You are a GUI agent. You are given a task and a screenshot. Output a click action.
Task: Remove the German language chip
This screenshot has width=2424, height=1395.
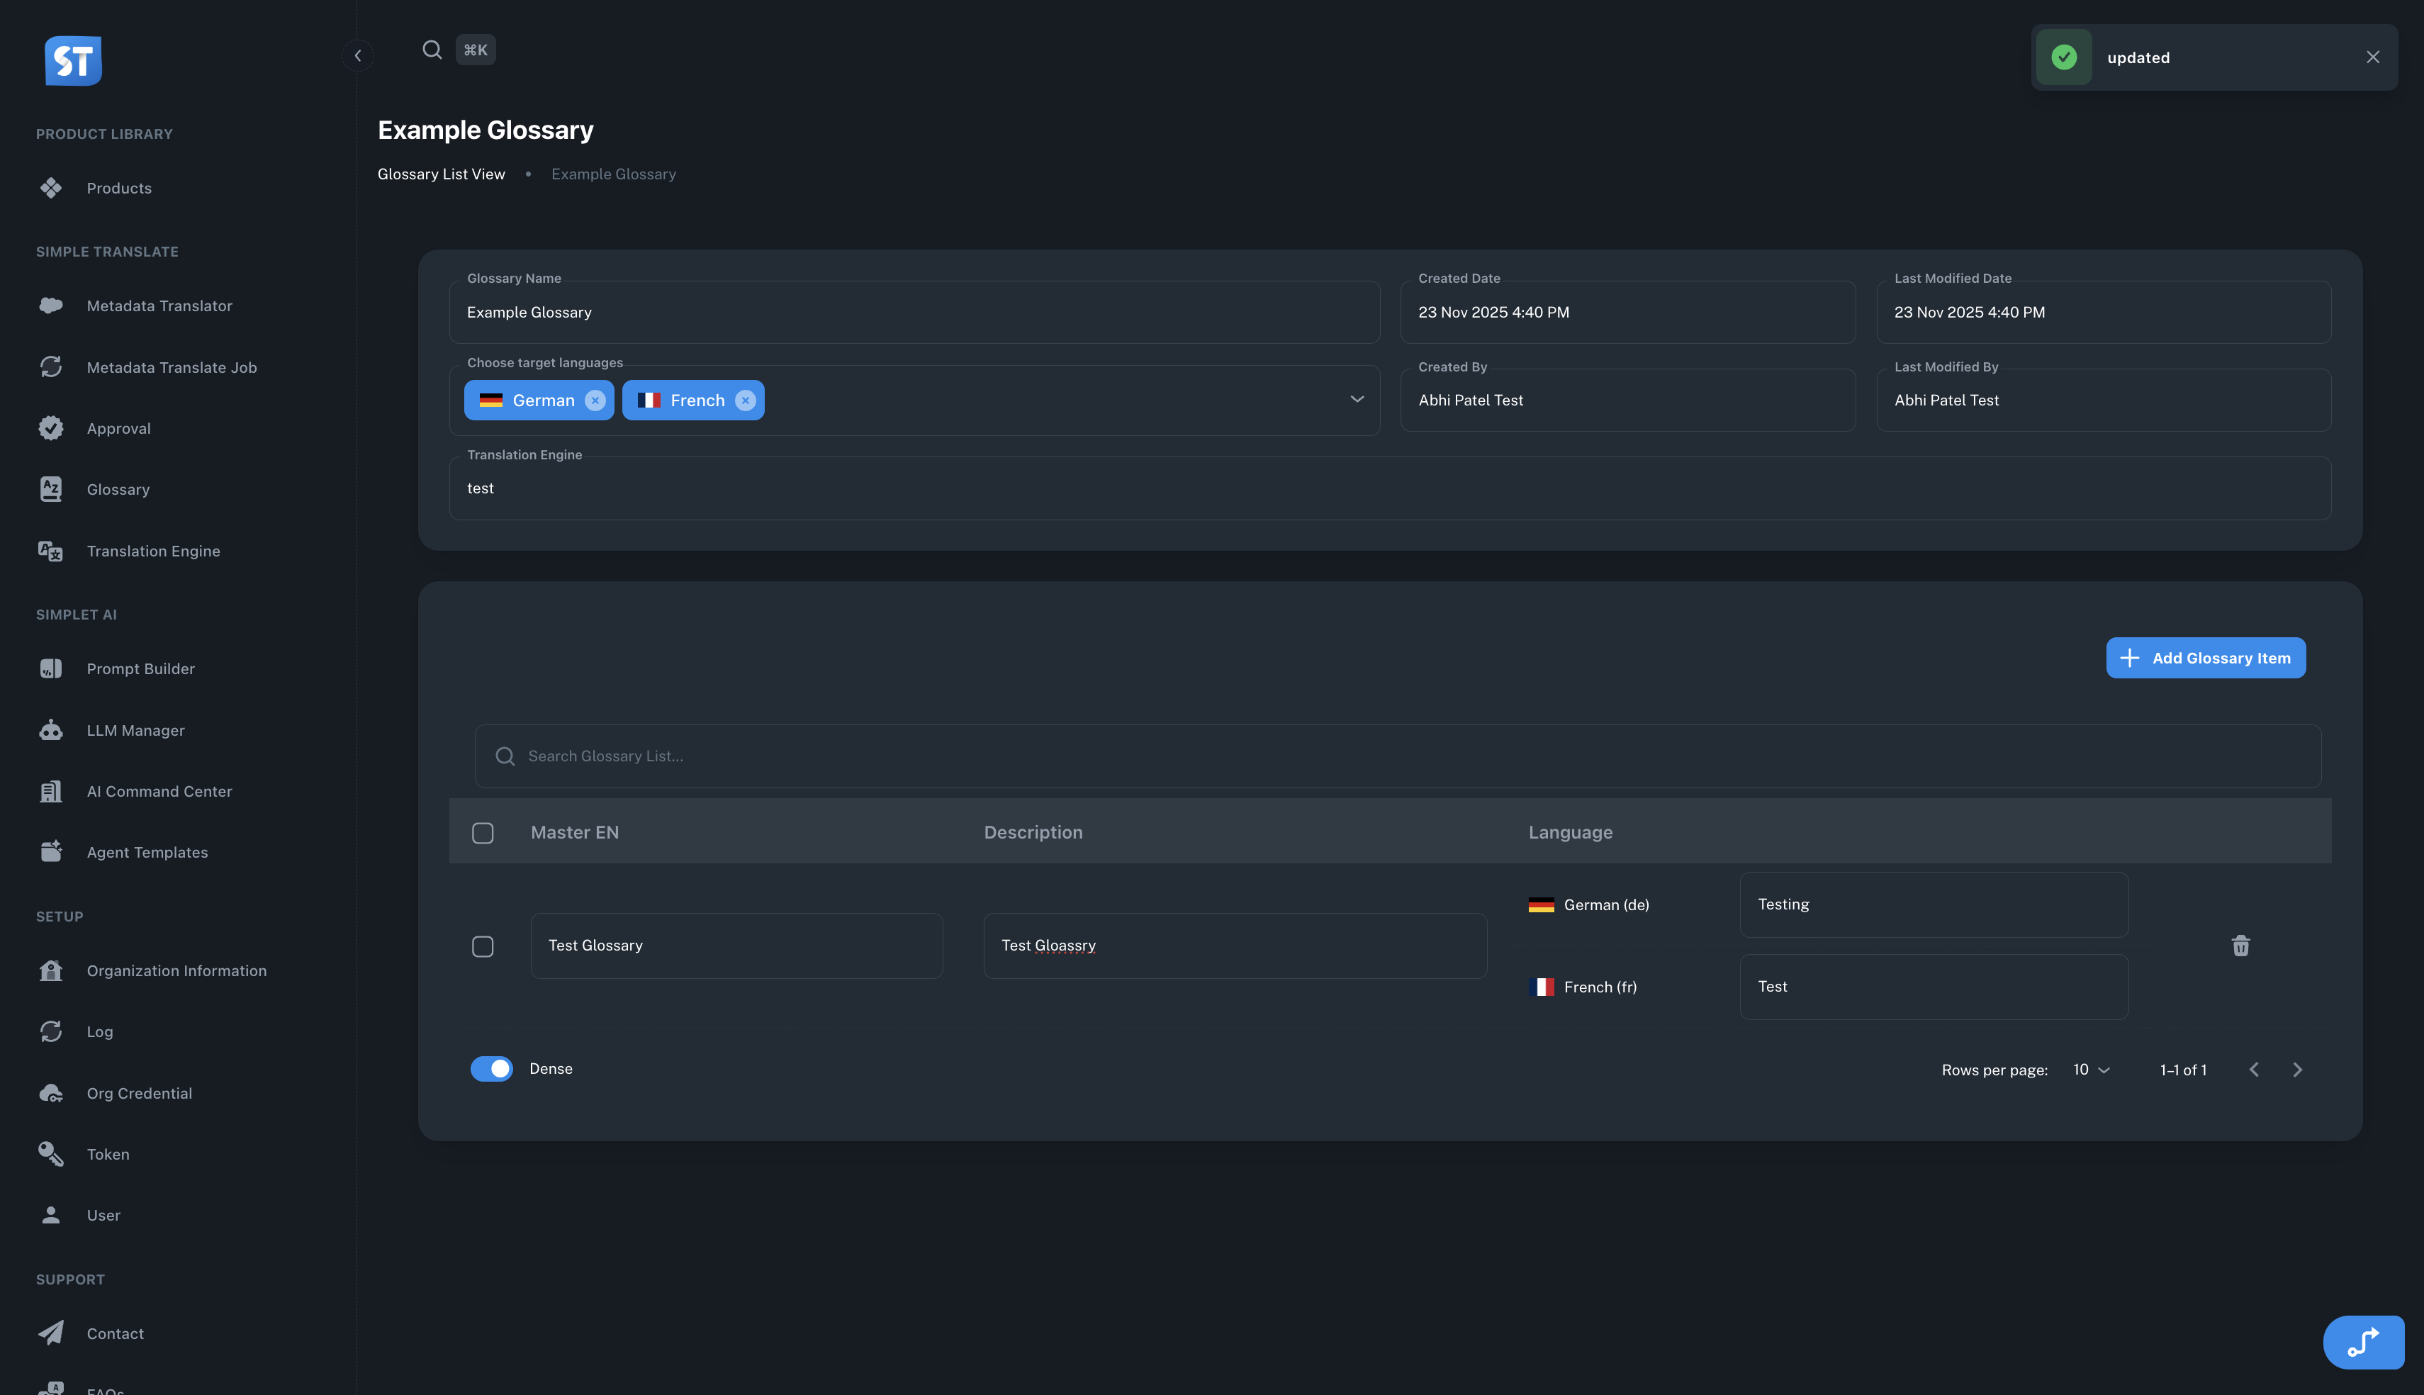point(595,400)
